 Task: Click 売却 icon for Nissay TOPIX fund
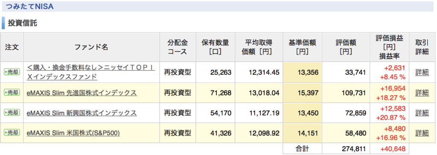(12, 72)
